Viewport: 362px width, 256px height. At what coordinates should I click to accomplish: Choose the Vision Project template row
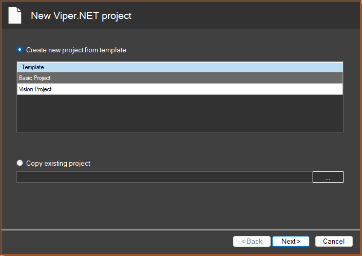[180, 89]
